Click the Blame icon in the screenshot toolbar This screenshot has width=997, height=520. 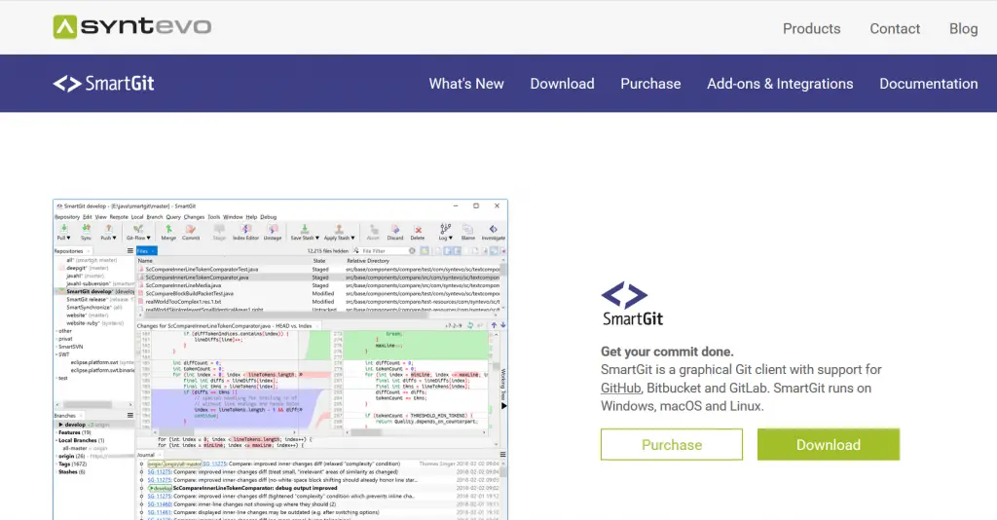click(x=468, y=232)
